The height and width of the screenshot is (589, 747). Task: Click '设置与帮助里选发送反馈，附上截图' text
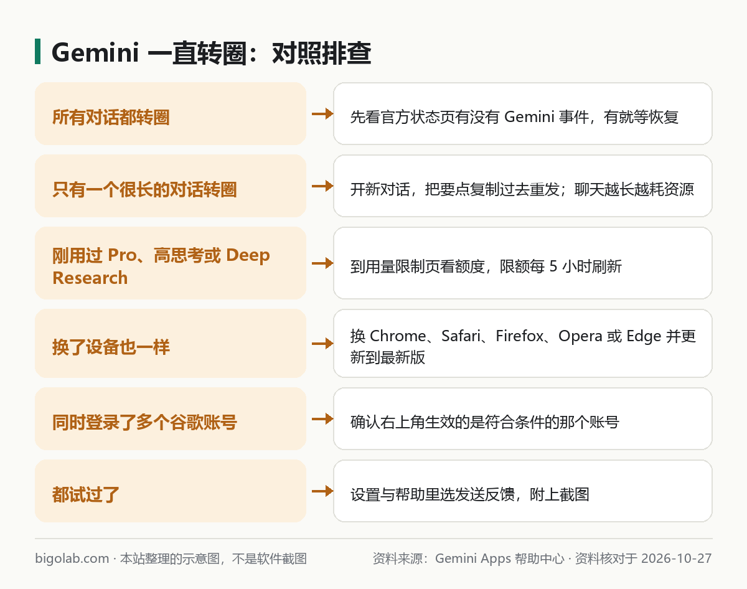470,494
